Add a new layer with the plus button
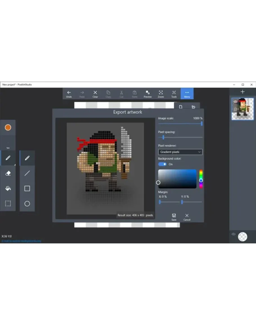This screenshot has width=256, height=325. click(242, 92)
